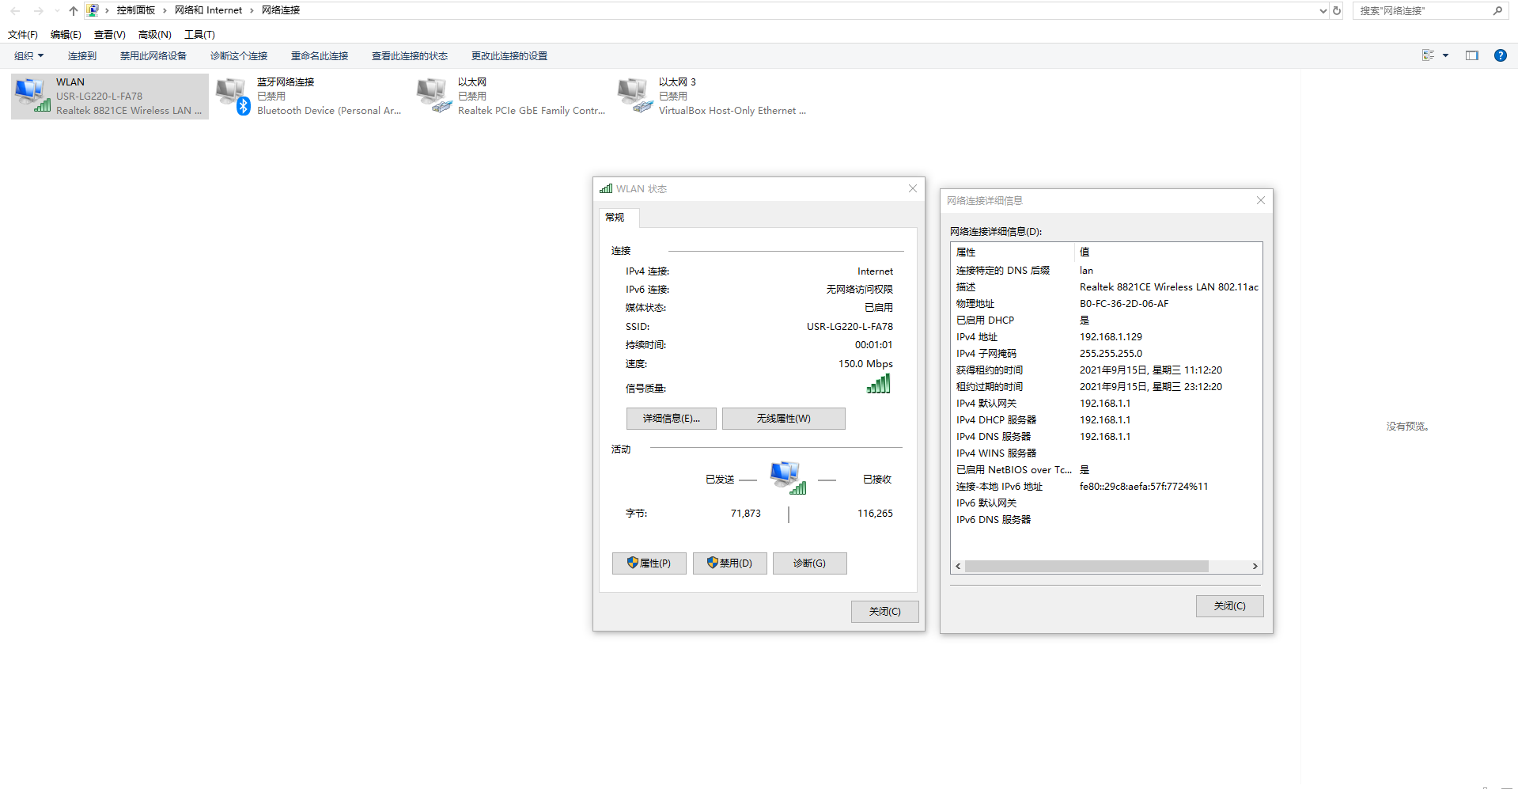1518x789 pixels.
Task: Click the refresh icon beside address bar
Action: (1337, 10)
